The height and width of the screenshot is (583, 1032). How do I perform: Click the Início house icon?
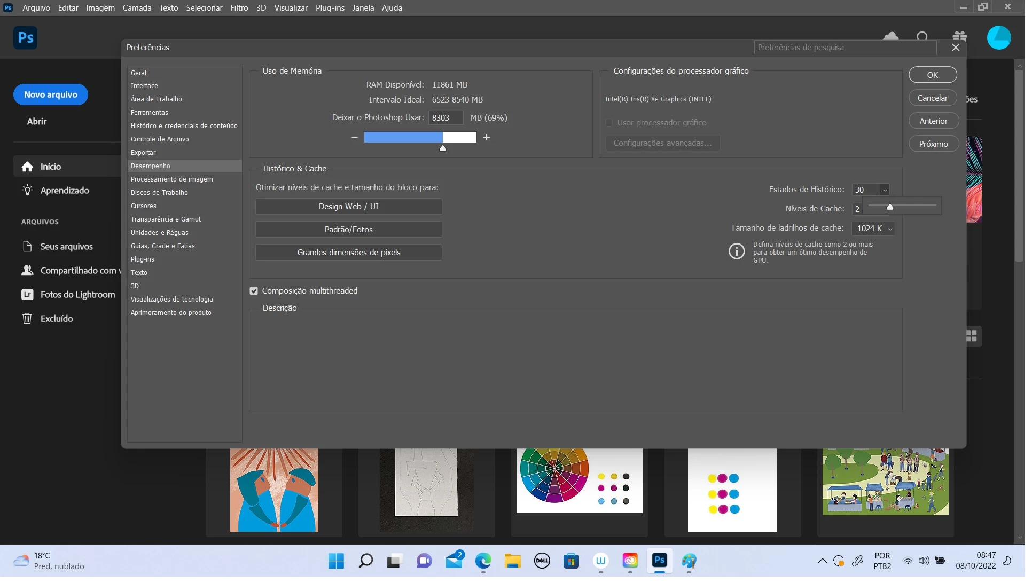pyautogui.click(x=27, y=168)
